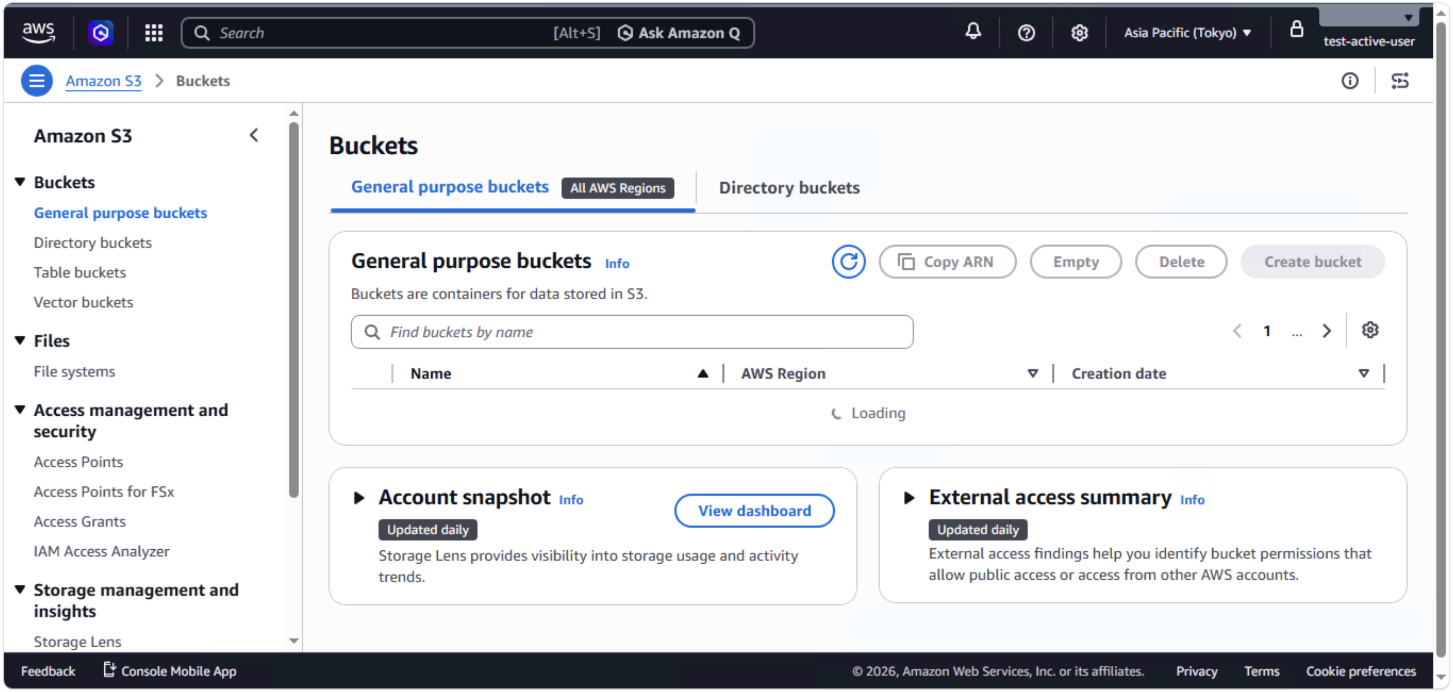Focus the Find buckets by name field
This screenshot has height=692, width=1453.
[631, 332]
